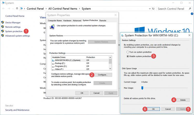Expand chevron after All Control Panel Items
The width and height of the screenshot is (194, 115).
coord(79,9)
